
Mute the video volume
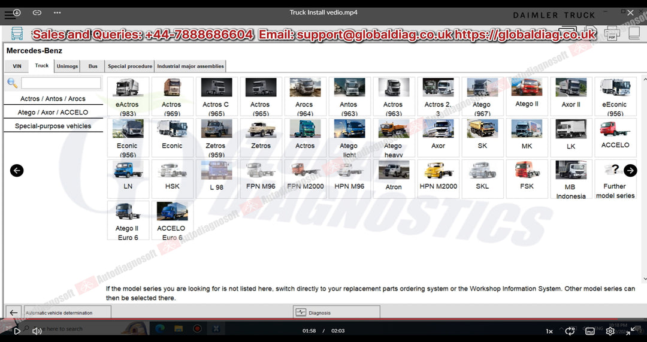coord(37,331)
